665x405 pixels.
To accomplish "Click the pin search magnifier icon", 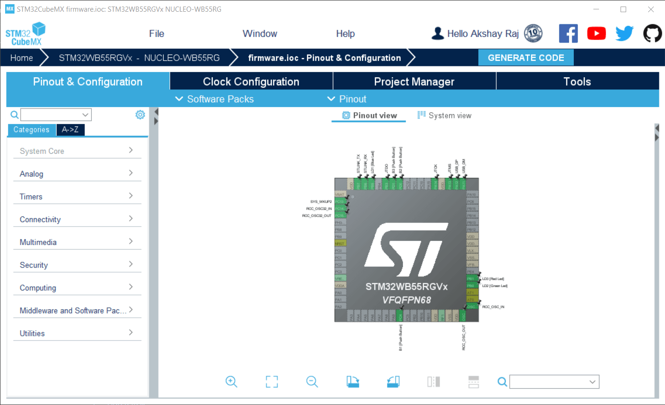I will click(x=502, y=382).
